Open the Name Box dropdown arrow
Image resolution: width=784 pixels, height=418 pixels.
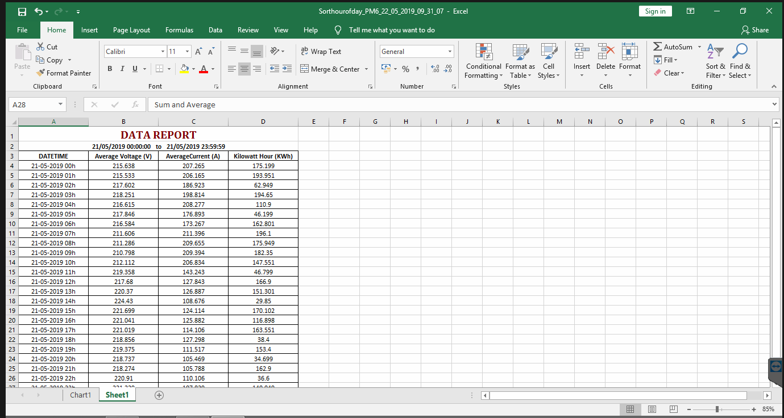61,104
